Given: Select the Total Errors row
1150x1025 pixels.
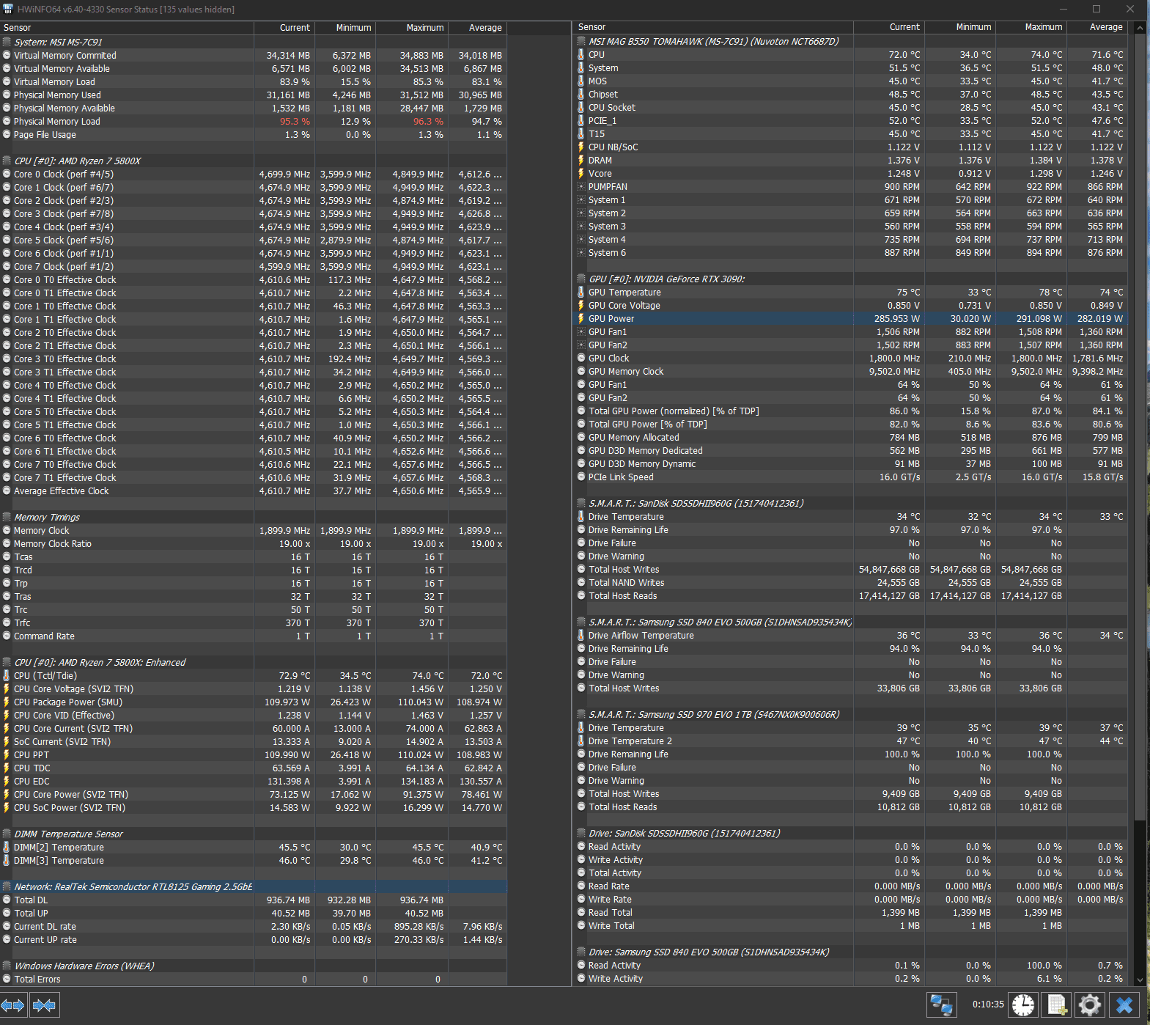Looking at the screenshot, I should pos(253,979).
